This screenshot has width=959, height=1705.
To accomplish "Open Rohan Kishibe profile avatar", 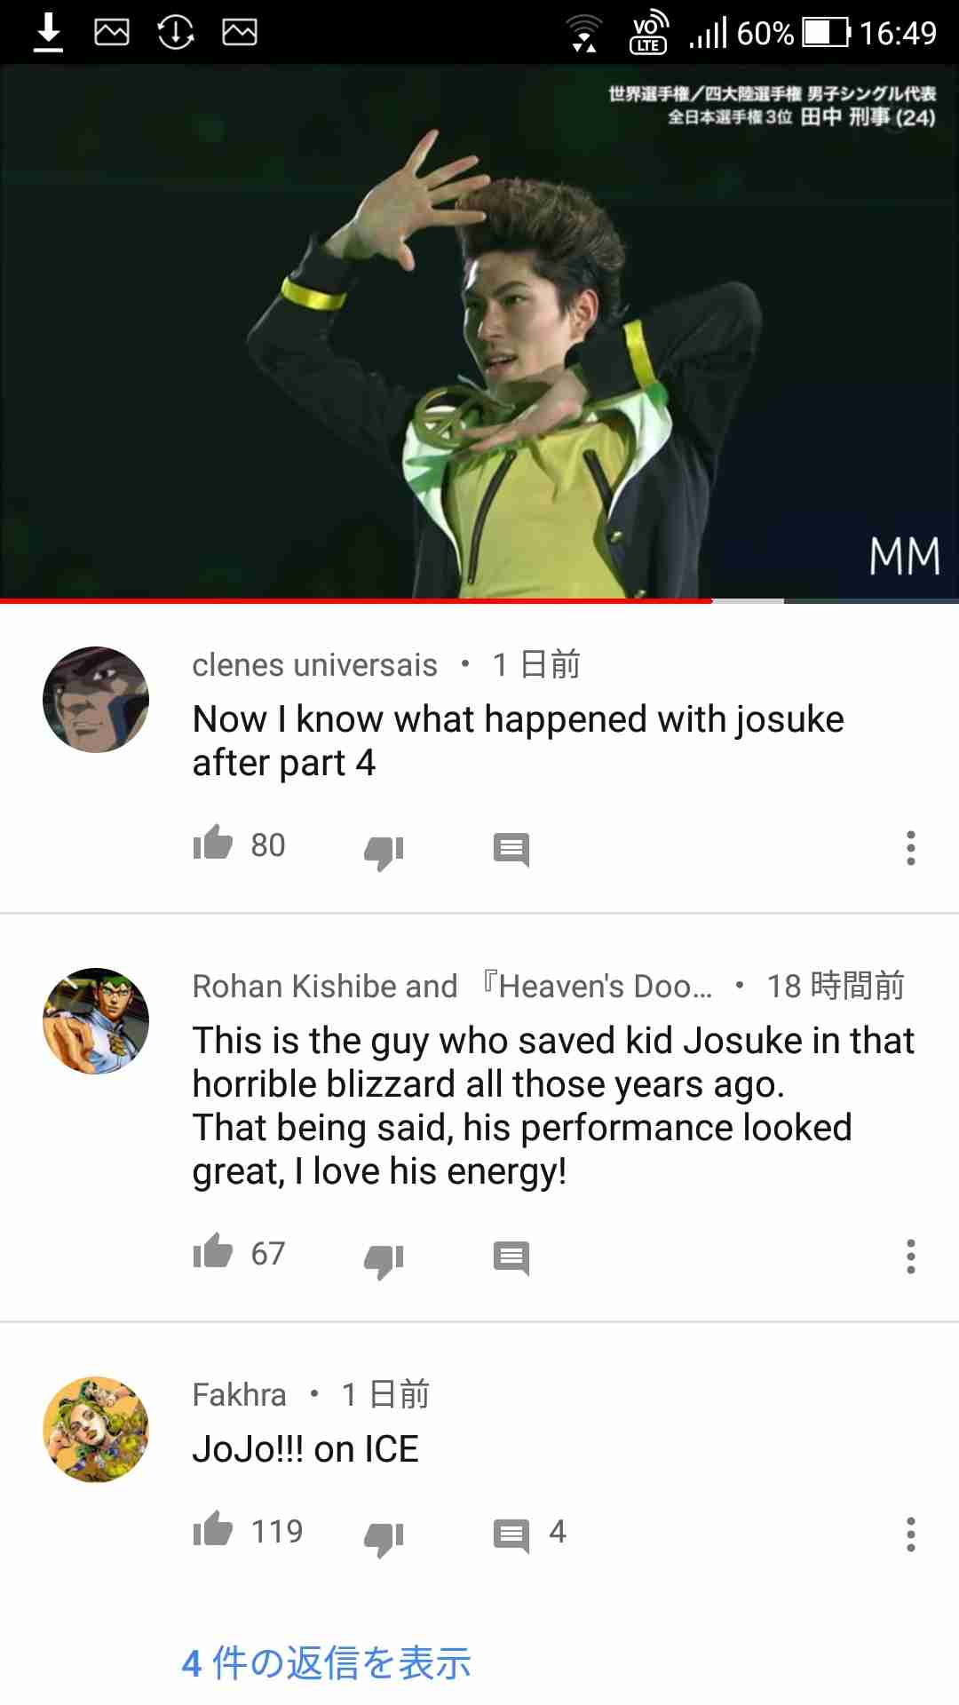I will point(96,1021).
